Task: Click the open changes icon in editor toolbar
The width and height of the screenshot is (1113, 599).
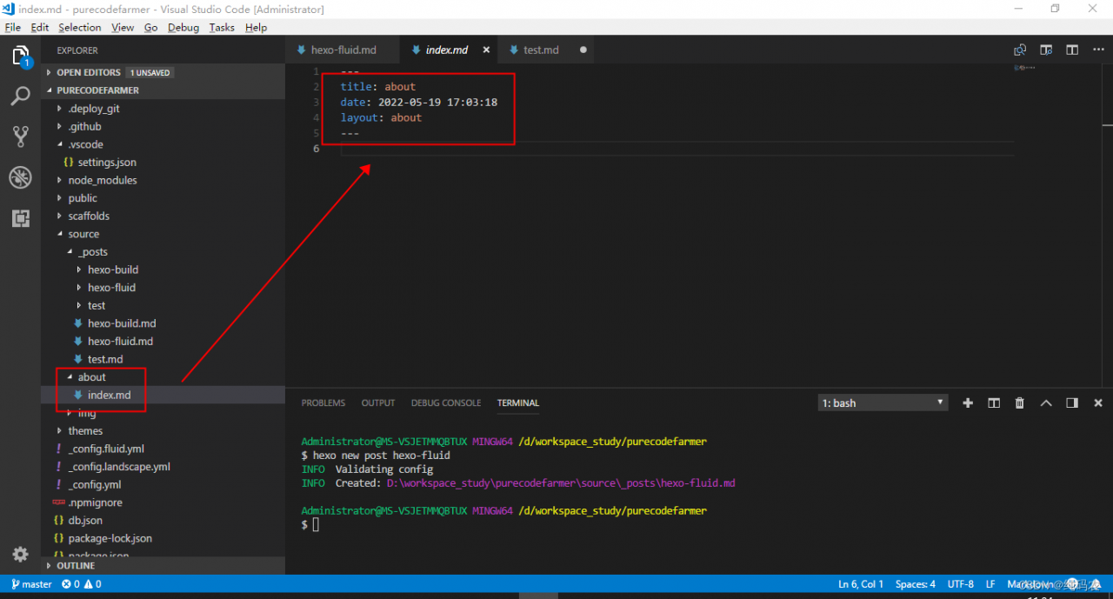Action: pyautogui.click(x=1020, y=50)
